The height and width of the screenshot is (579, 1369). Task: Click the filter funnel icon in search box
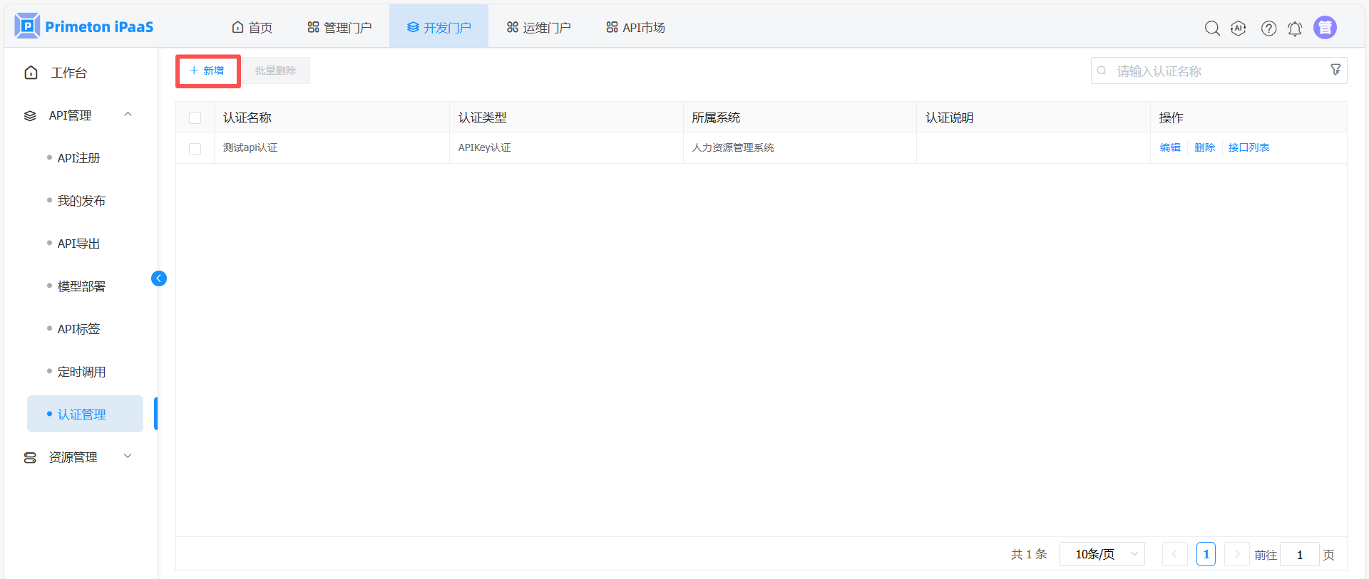point(1335,70)
